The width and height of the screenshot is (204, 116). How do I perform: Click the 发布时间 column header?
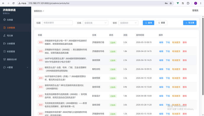pyautogui.click(x=140, y=35)
